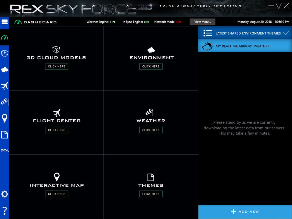Viewport: 292px width, 219px height.
Task: Click the Weather windsock tile icon
Action: click(x=149, y=112)
